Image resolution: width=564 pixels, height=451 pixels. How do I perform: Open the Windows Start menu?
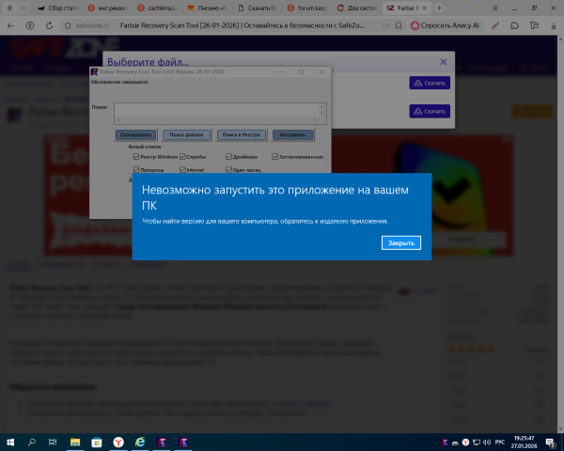point(10,443)
